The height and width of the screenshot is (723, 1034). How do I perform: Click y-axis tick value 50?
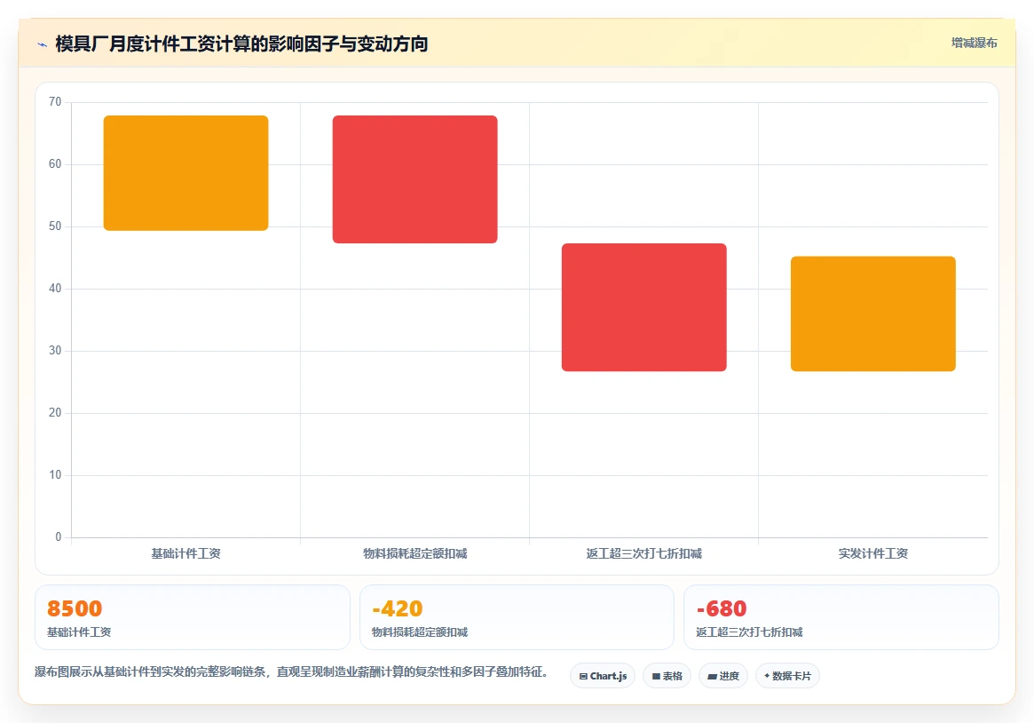[x=55, y=226]
